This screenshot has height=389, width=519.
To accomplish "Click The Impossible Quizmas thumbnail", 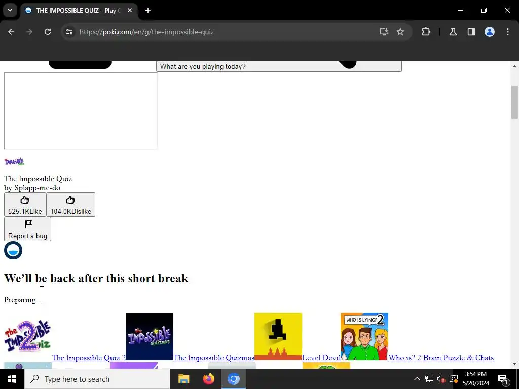I will coord(150,336).
